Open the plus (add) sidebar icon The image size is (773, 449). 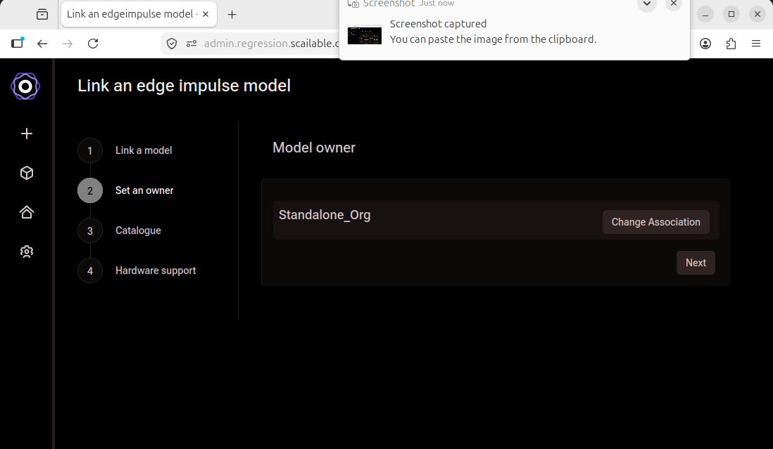[27, 134]
